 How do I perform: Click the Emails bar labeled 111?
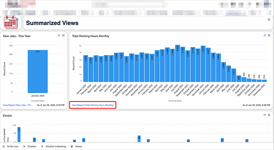19,134
